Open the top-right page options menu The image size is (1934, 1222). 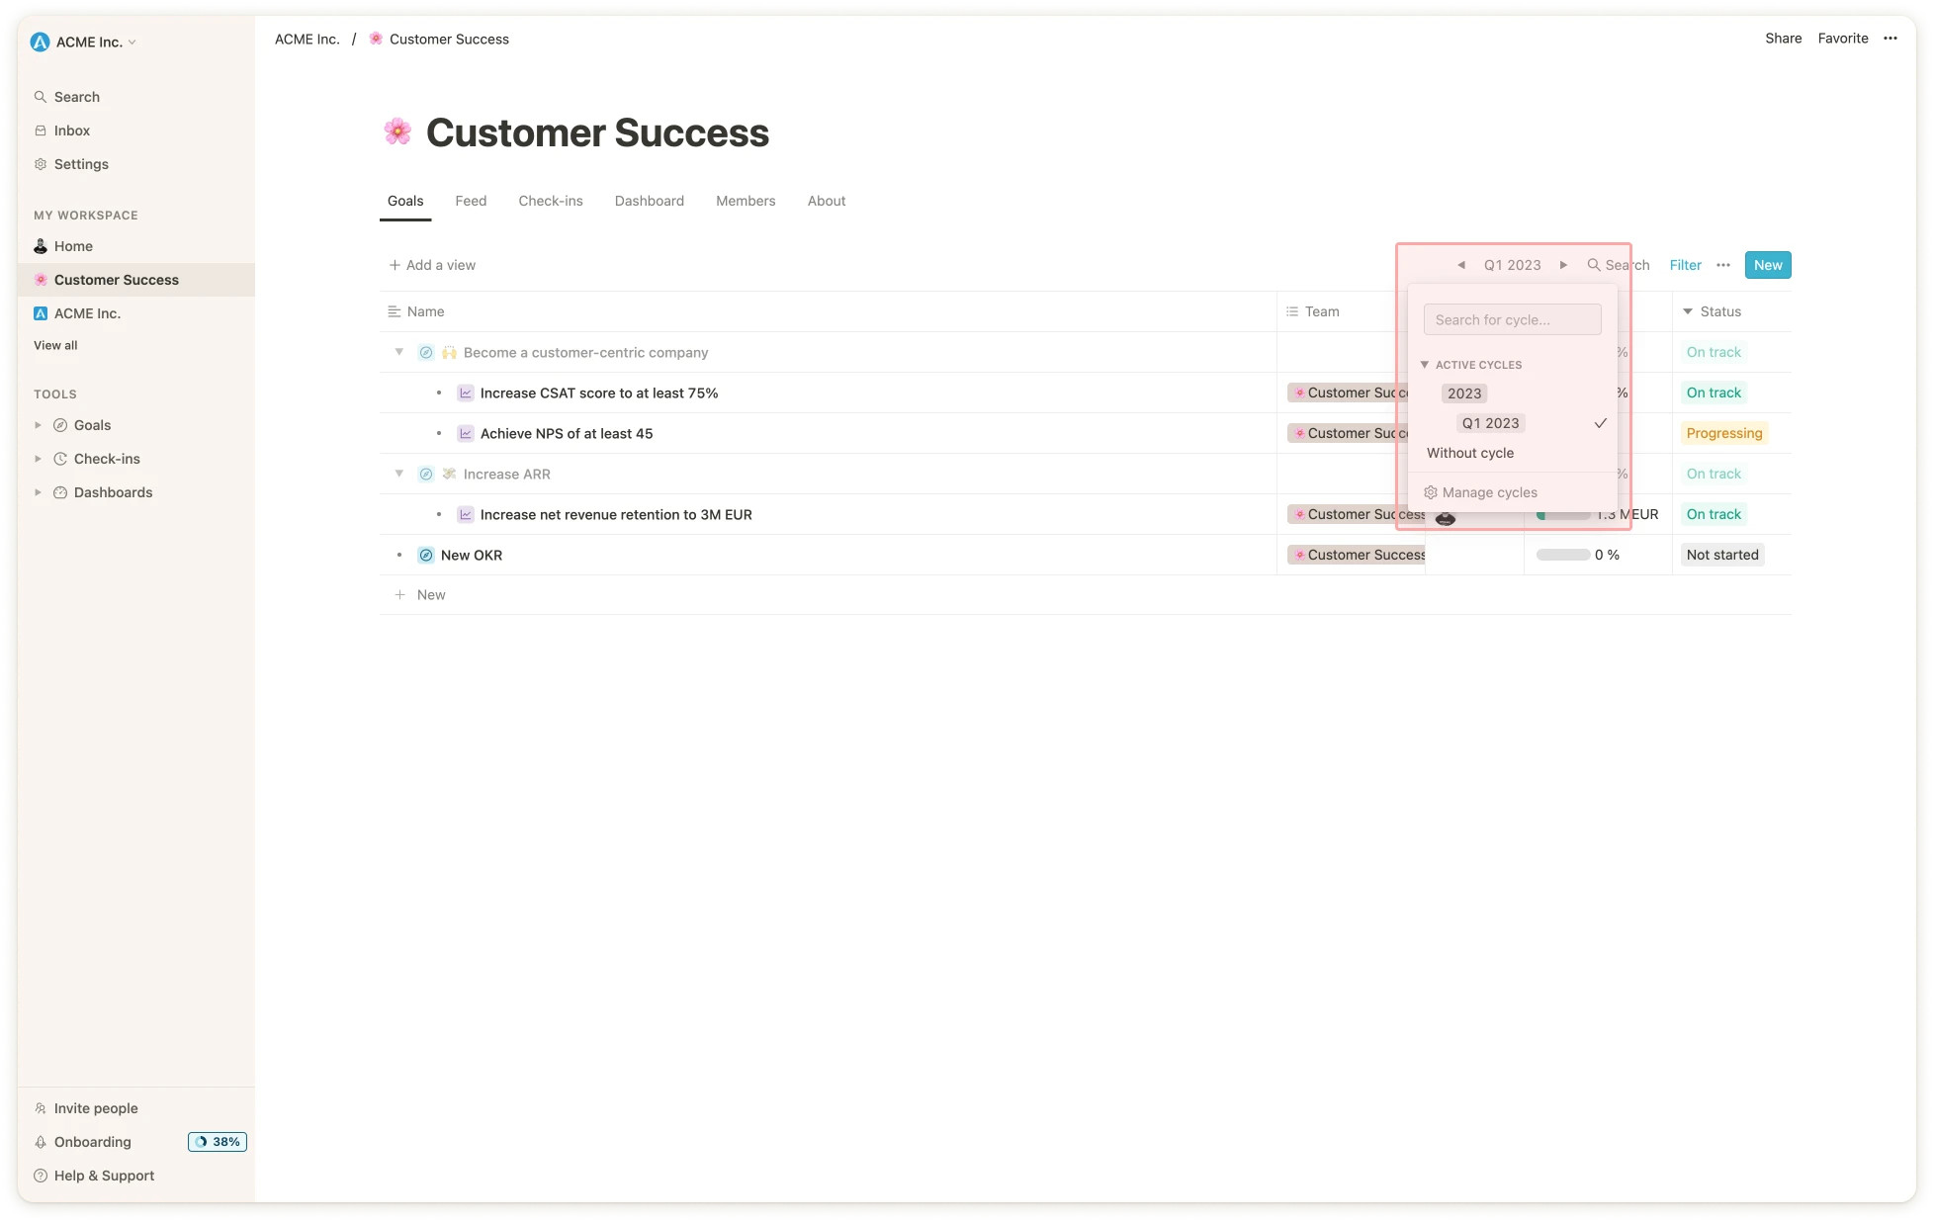tap(1890, 39)
